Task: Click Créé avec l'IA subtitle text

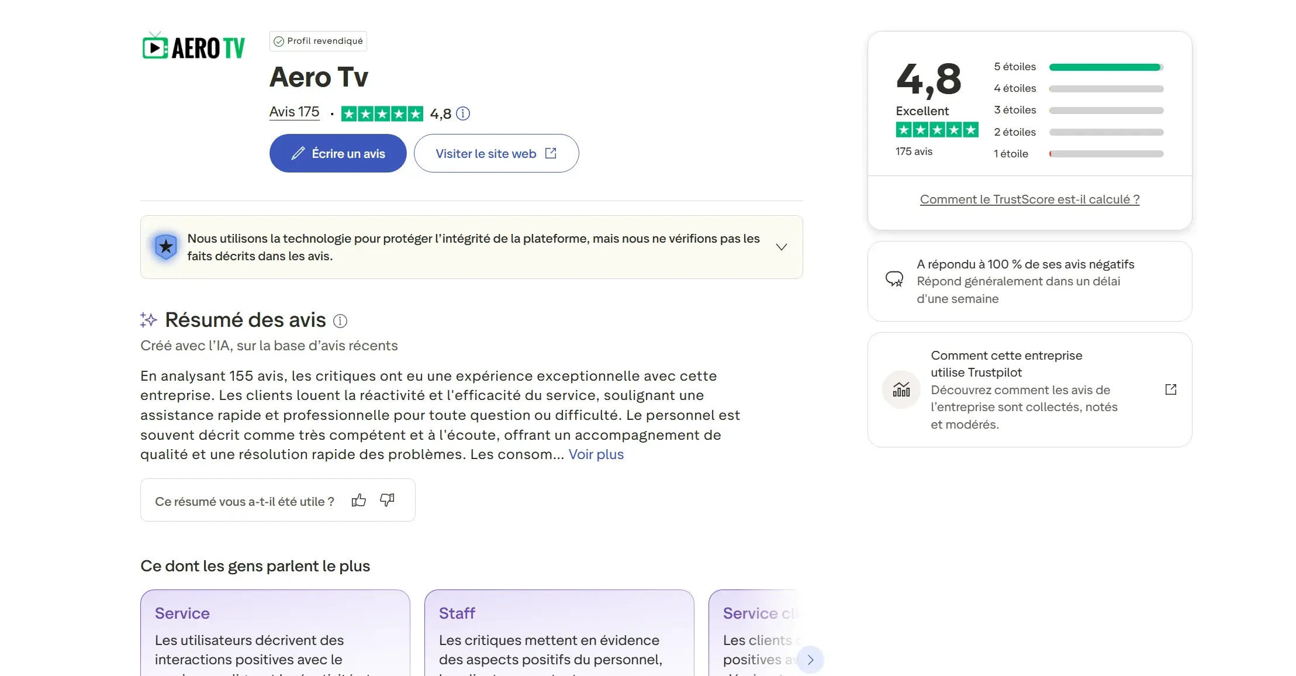Action: click(x=269, y=346)
